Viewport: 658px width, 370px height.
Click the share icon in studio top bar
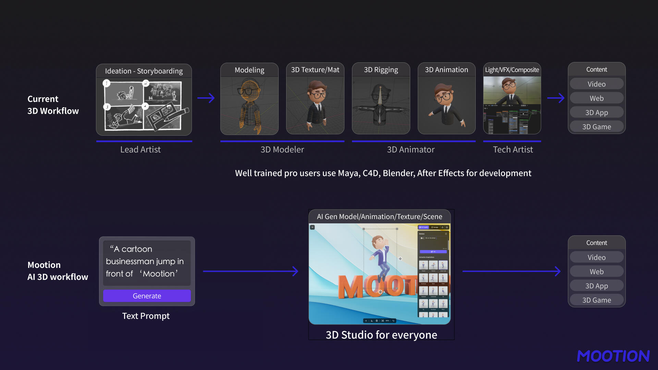coord(442,227)
